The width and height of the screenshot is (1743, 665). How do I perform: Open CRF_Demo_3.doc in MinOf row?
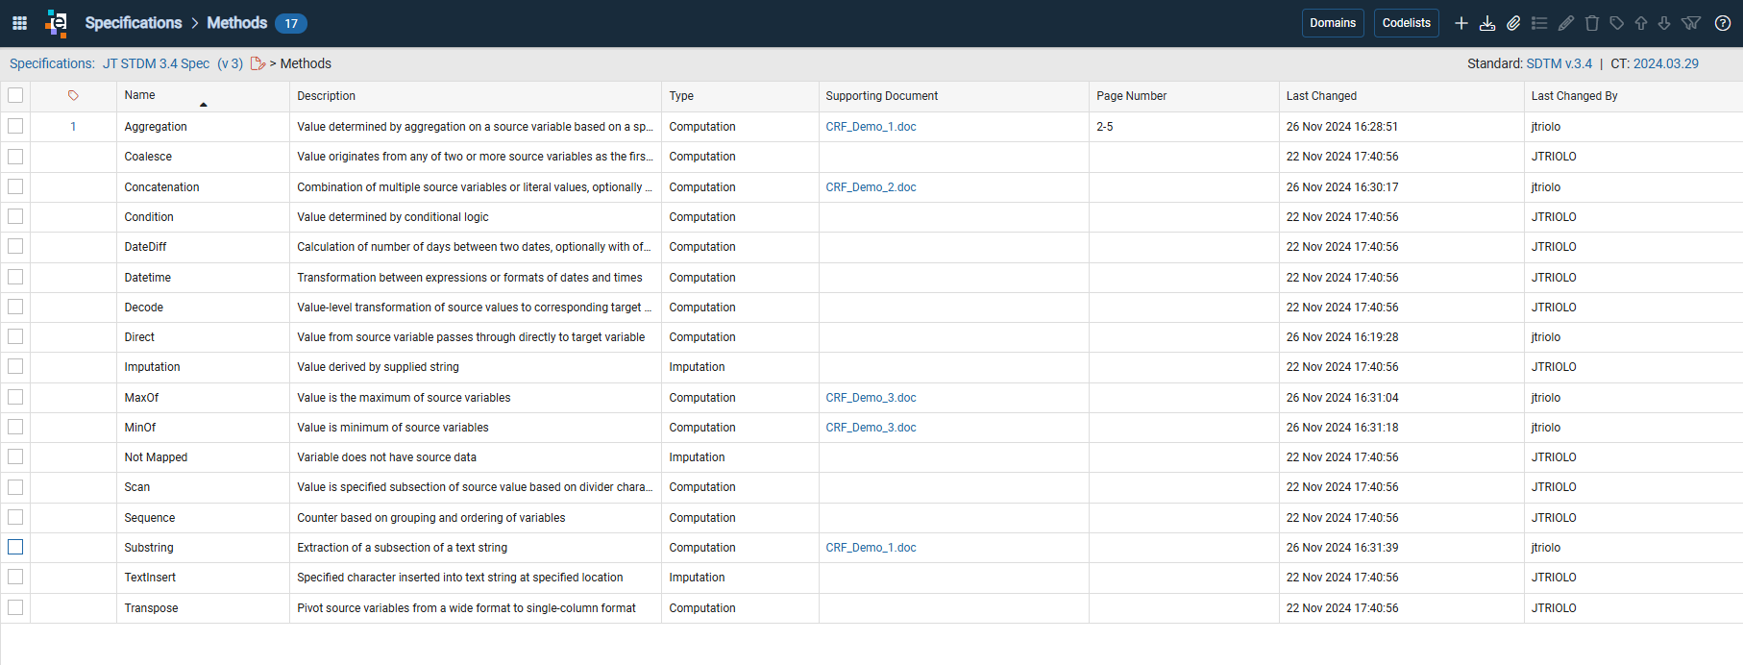(871, 428)
